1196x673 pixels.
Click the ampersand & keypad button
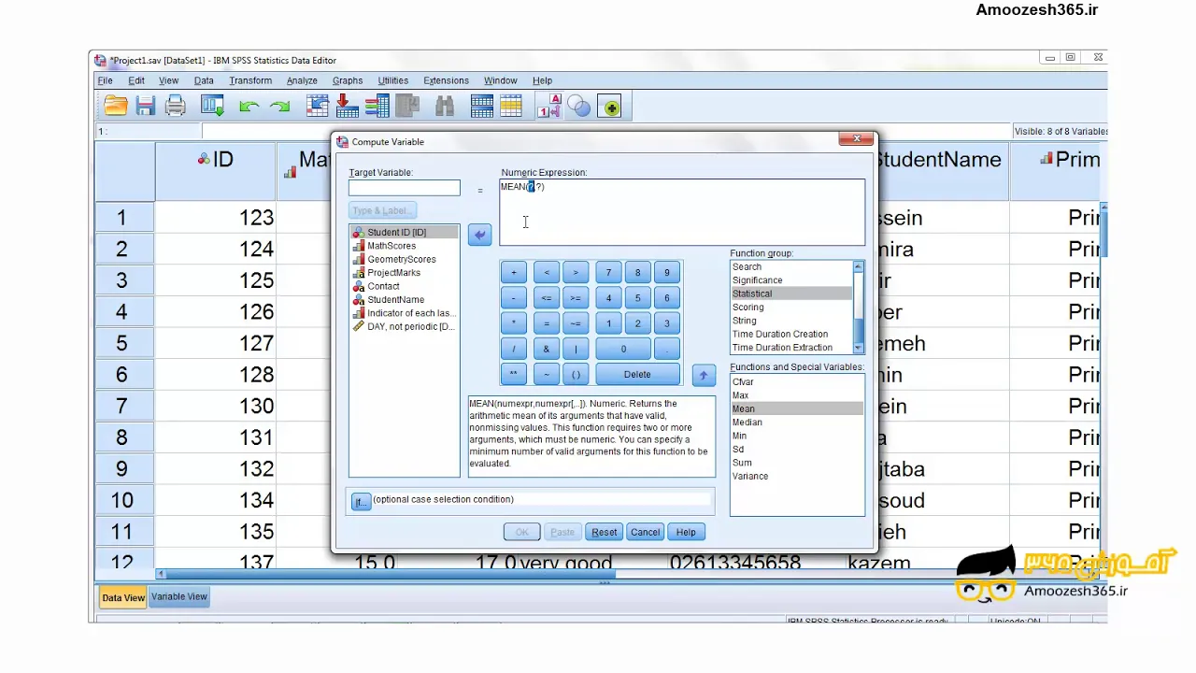tap(546, 349)
